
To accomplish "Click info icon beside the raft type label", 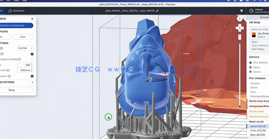I will 2,48.
